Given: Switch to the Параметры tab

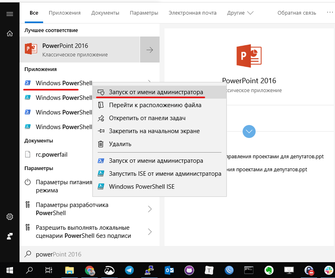Looking at the screenshot, I should pyautogui.click(x=144, y=13).
